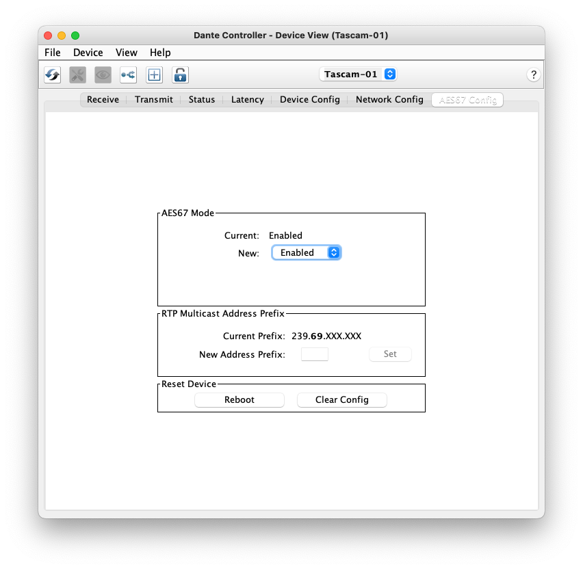Click the green zoom traffic light icon

pyautogui.click(x=75, y=35)
